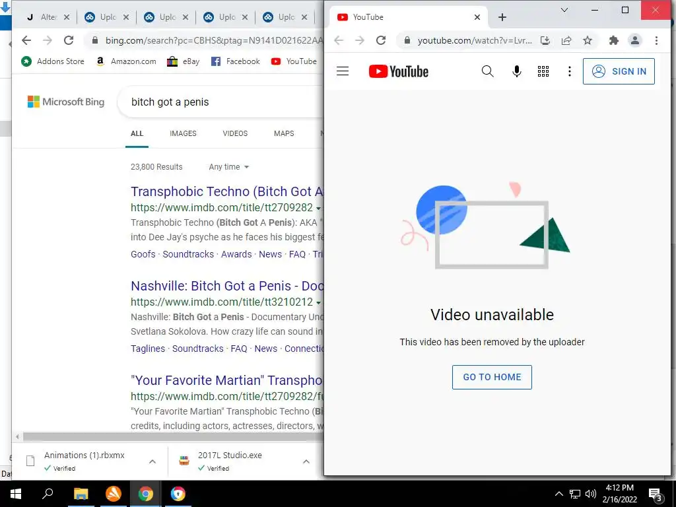Open 2017L Studio.exe download options chevron
This screenshot has width=676, height=507.
[x=306, y=461]
